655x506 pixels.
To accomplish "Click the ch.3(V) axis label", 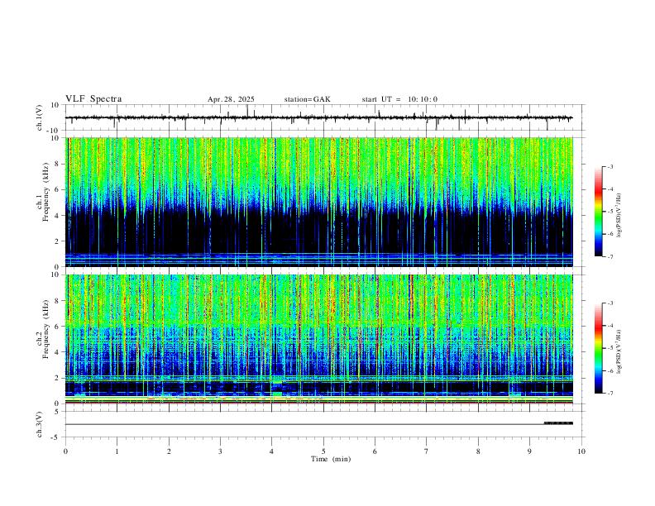I will [40, 424].
